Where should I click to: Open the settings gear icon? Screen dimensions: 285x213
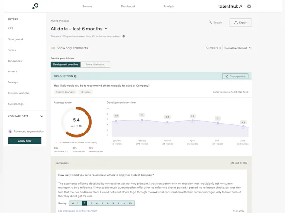pyautogui.click(x=249, y=6)
